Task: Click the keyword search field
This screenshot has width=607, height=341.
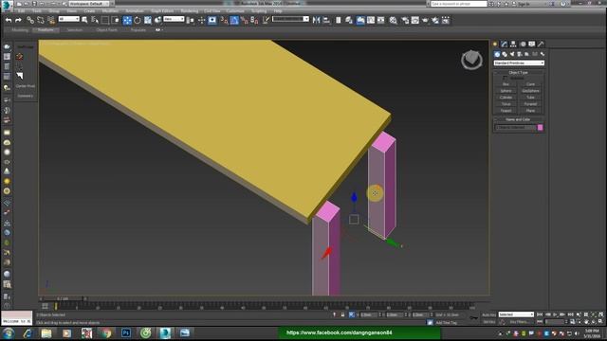Action: coord(459,4)
